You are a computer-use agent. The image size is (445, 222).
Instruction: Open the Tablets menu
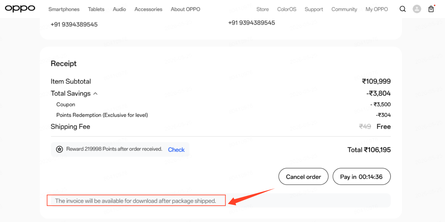click(96, 9)
